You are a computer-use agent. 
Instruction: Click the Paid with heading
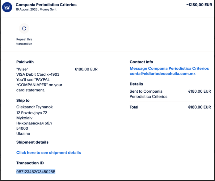pos(25,62)
